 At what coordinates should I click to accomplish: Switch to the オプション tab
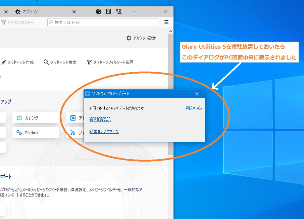30,11
